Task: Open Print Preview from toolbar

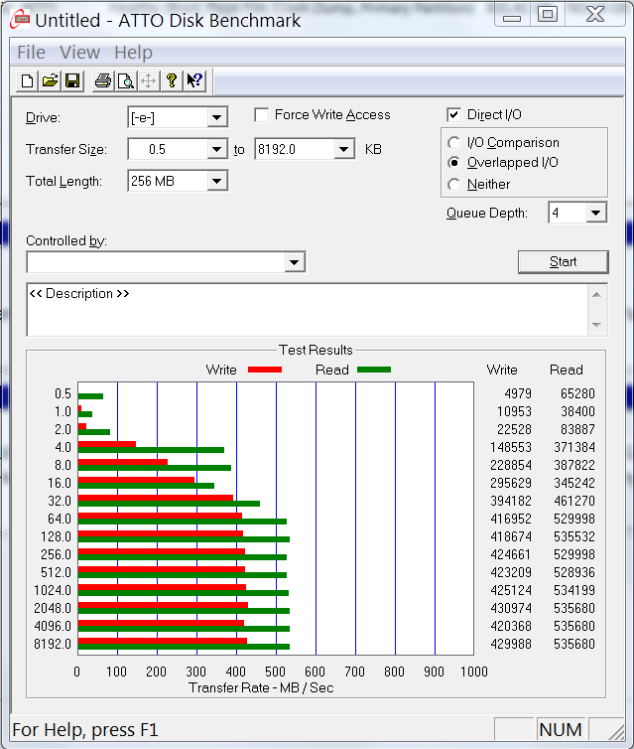Action: [126, 81]
